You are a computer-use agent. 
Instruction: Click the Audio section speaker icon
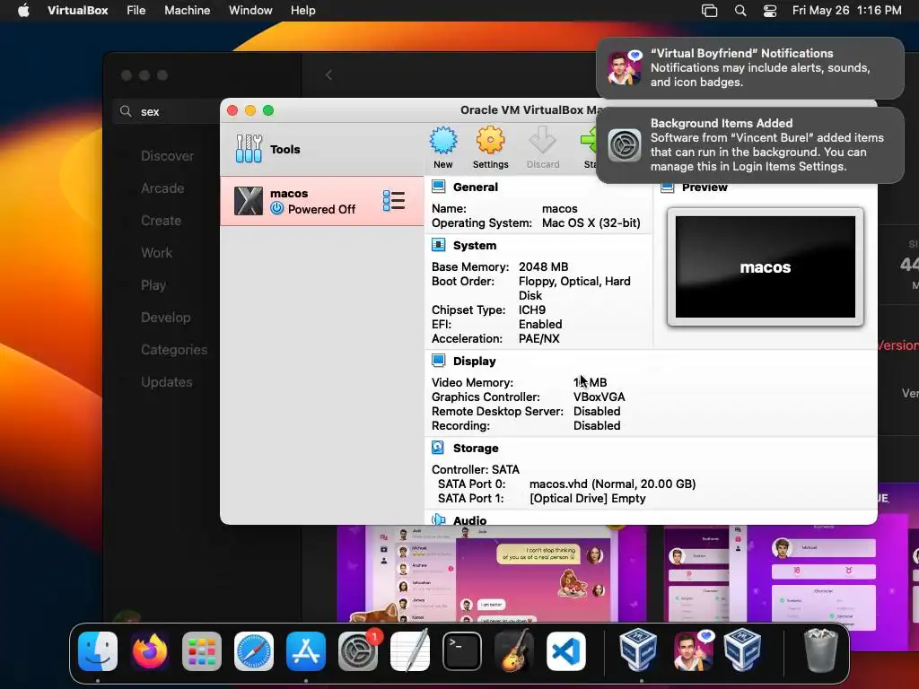(438, 519)
